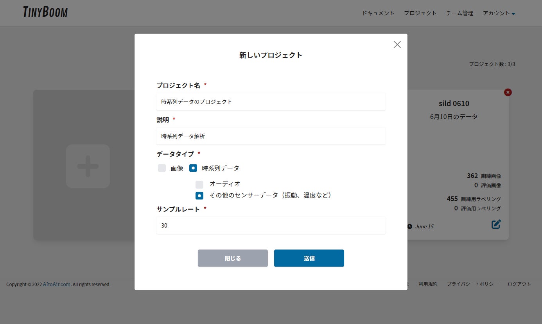This screenshot has height=324, width=542.
Task: Open the TinyBoom logo home link
Action: 45,12
